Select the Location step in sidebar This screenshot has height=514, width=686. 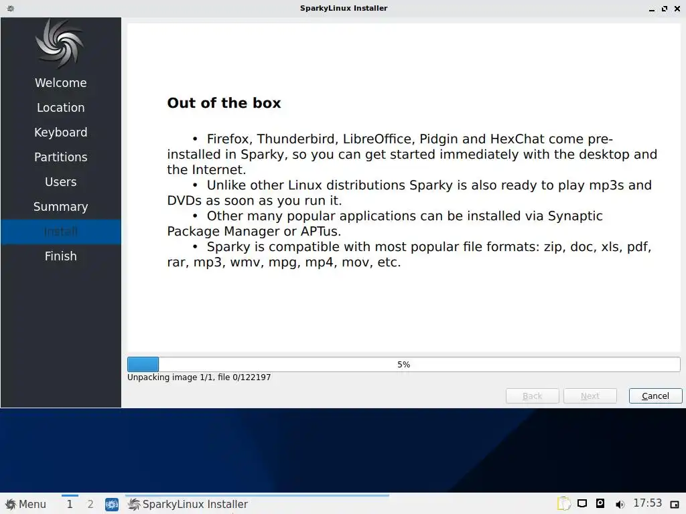61,108
